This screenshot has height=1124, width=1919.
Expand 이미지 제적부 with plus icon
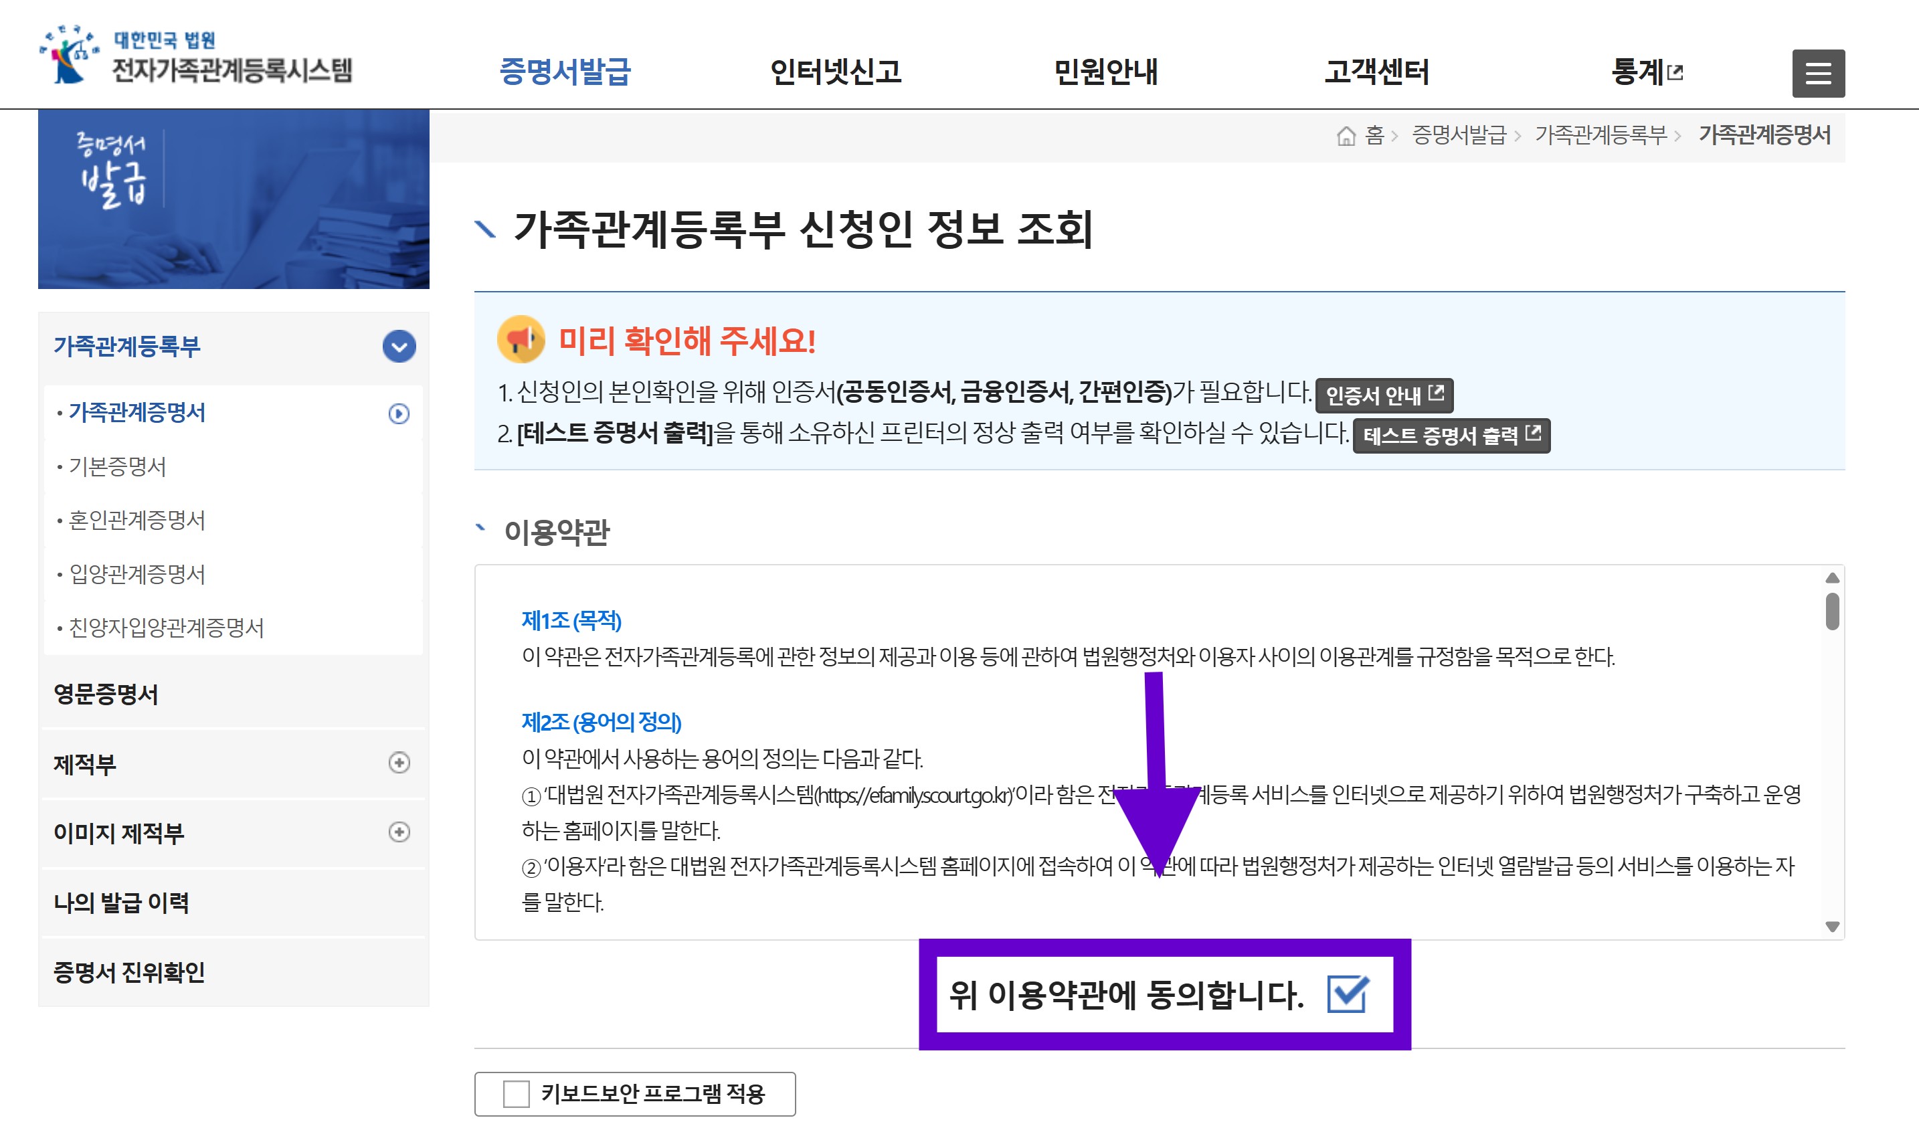click(x=398, y=832)
